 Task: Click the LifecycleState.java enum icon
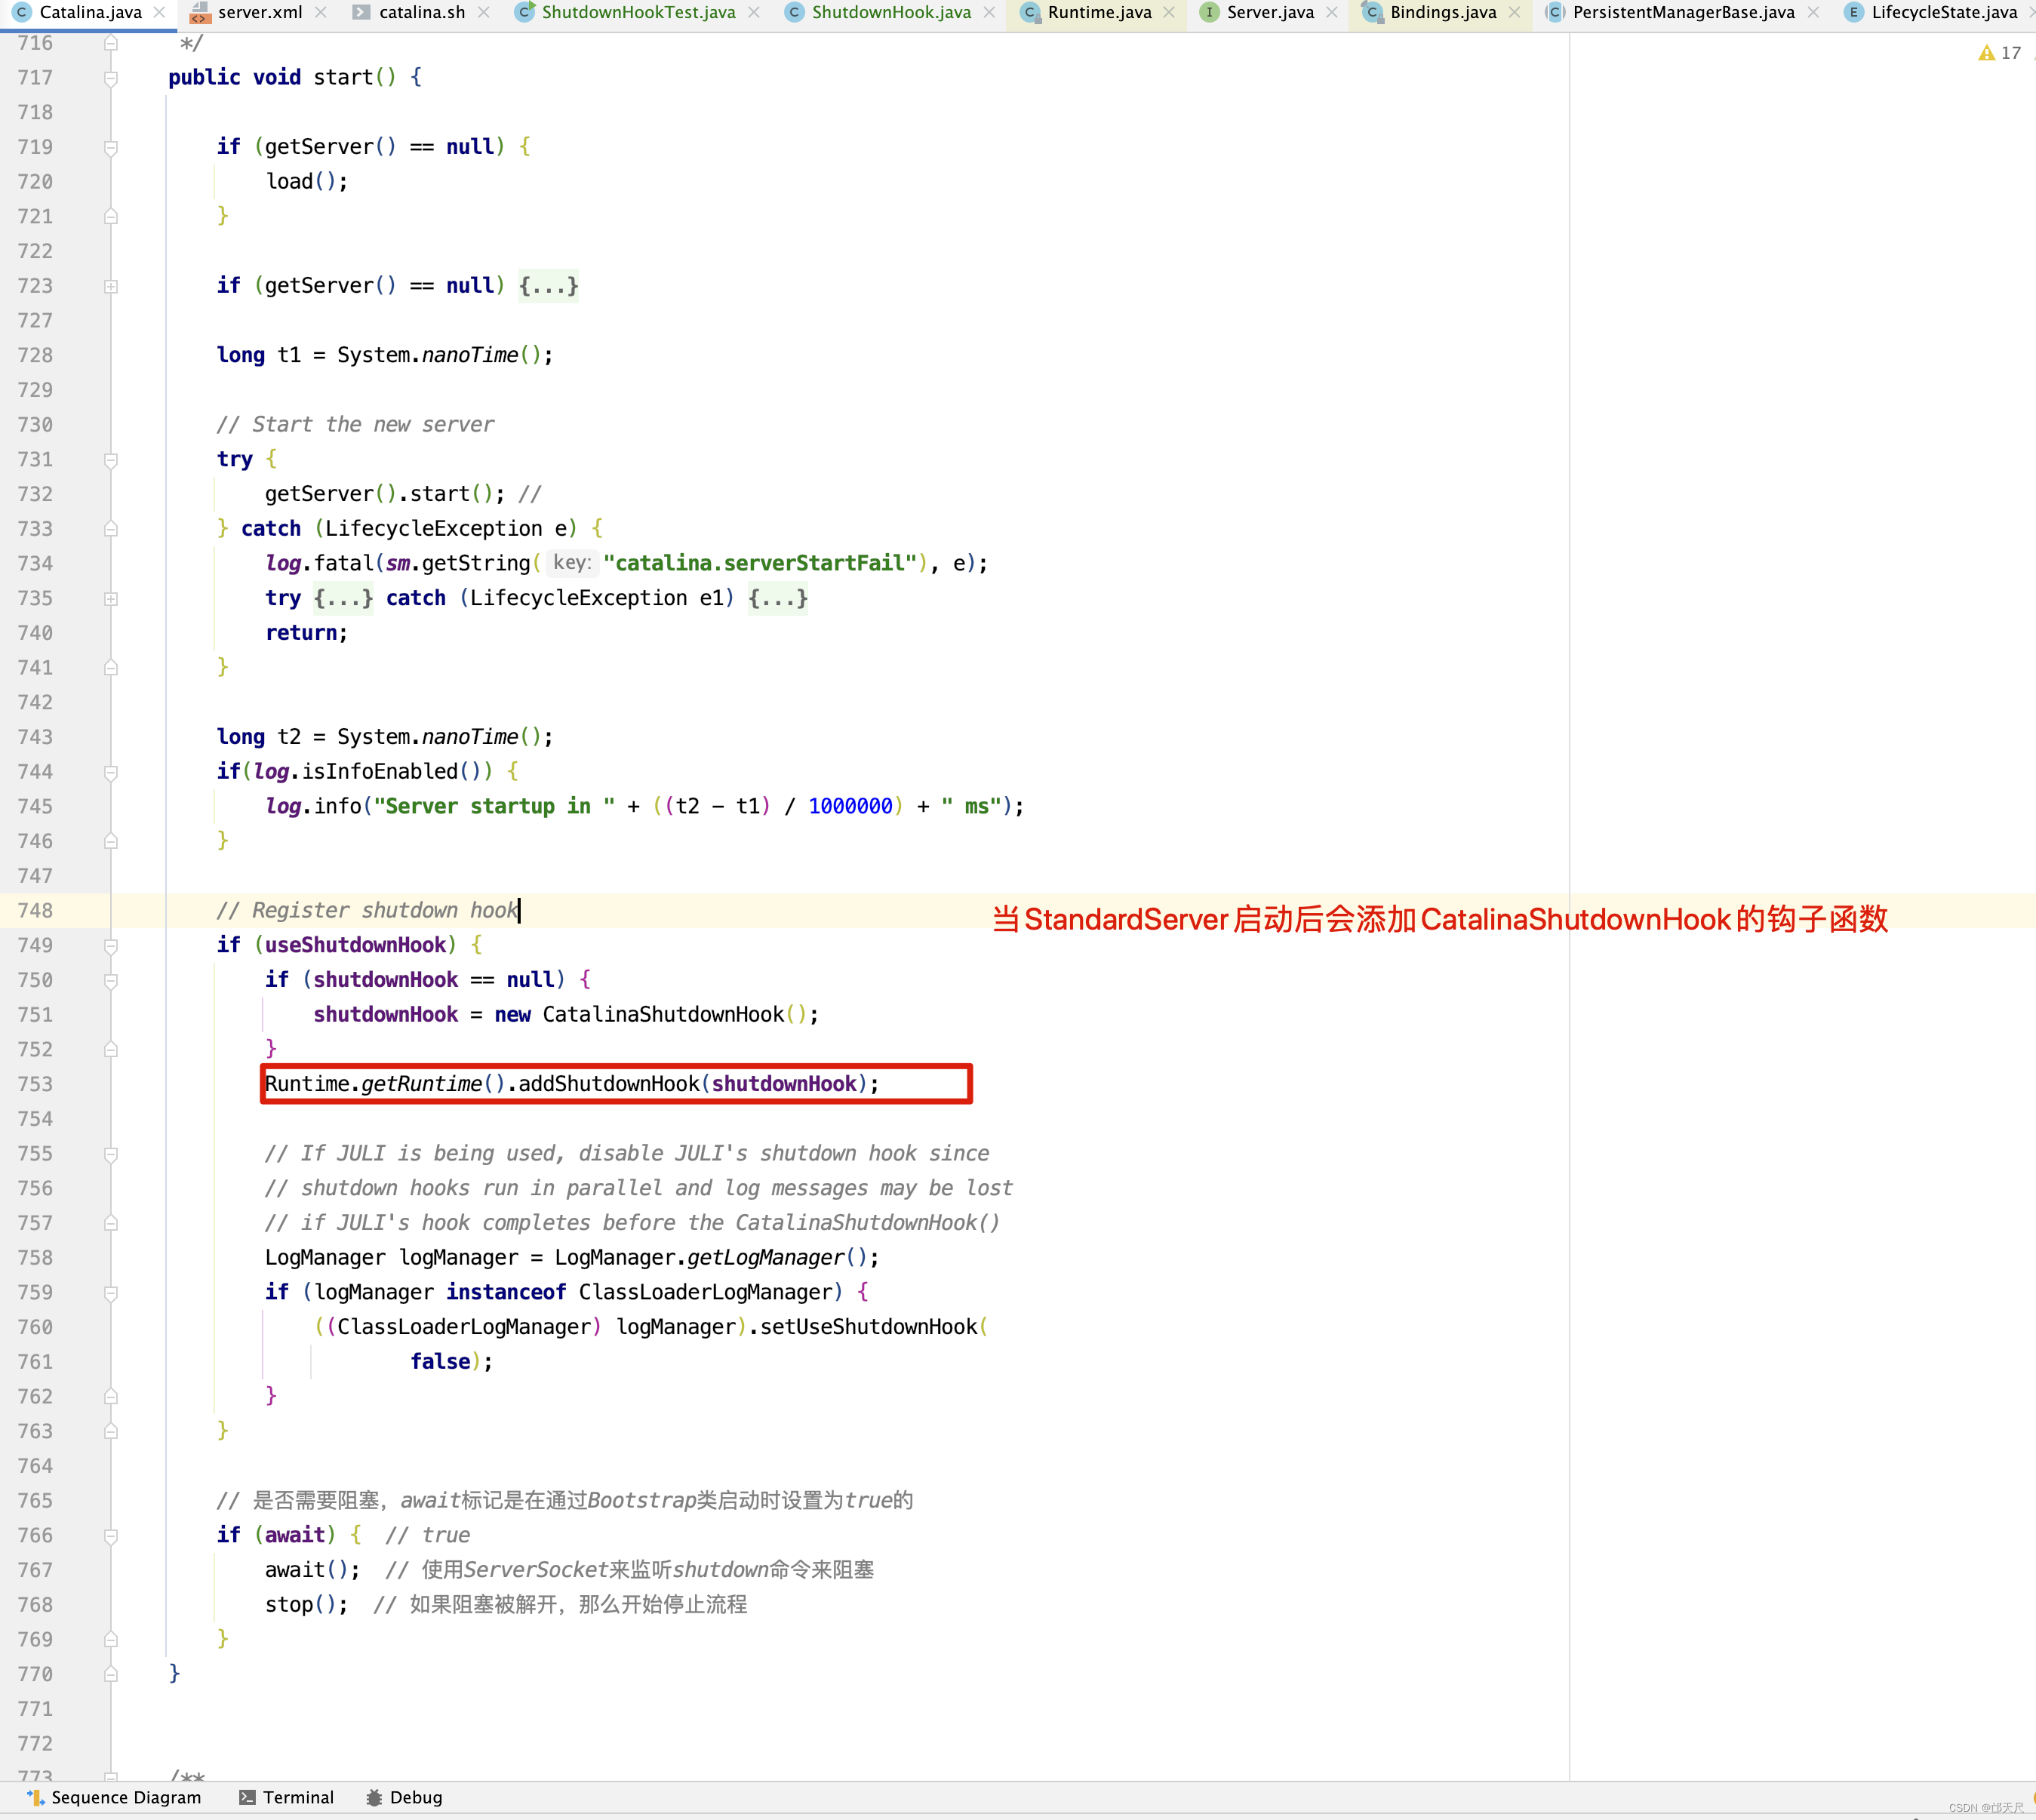(1853, 12)
